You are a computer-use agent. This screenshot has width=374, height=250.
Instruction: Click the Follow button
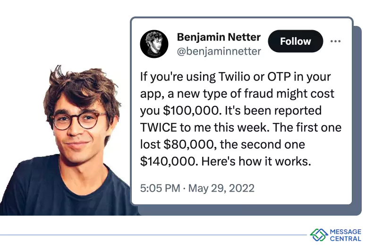(295, 41)
